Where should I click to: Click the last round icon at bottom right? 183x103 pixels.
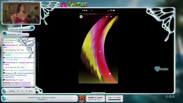173,96
